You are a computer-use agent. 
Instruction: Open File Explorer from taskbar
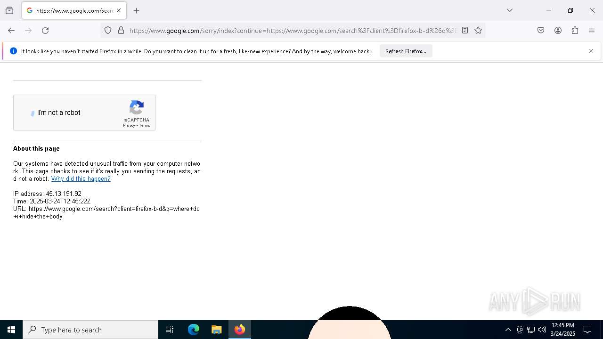point(217,330)
